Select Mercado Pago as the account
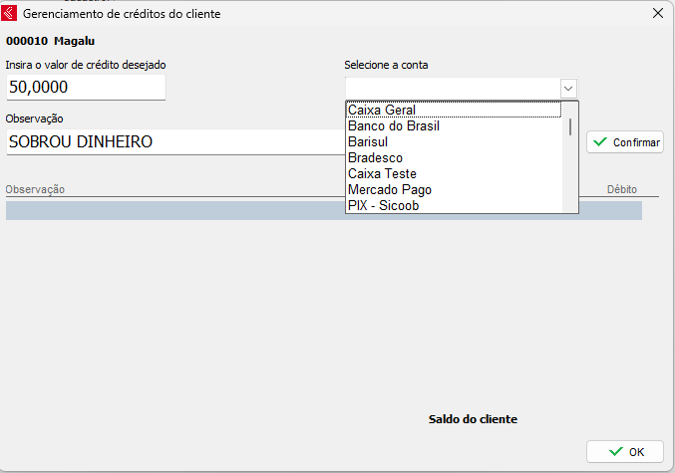This screenshot has height=473, width=675. pos(453,190)
